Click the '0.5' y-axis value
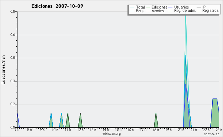 (x=13, y=58)
